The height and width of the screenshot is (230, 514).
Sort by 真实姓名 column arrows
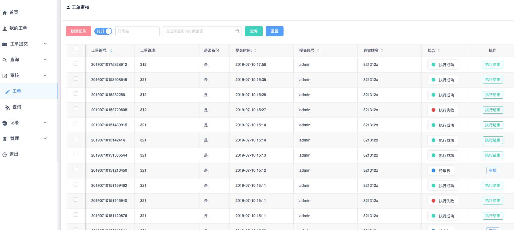(382, 50)
